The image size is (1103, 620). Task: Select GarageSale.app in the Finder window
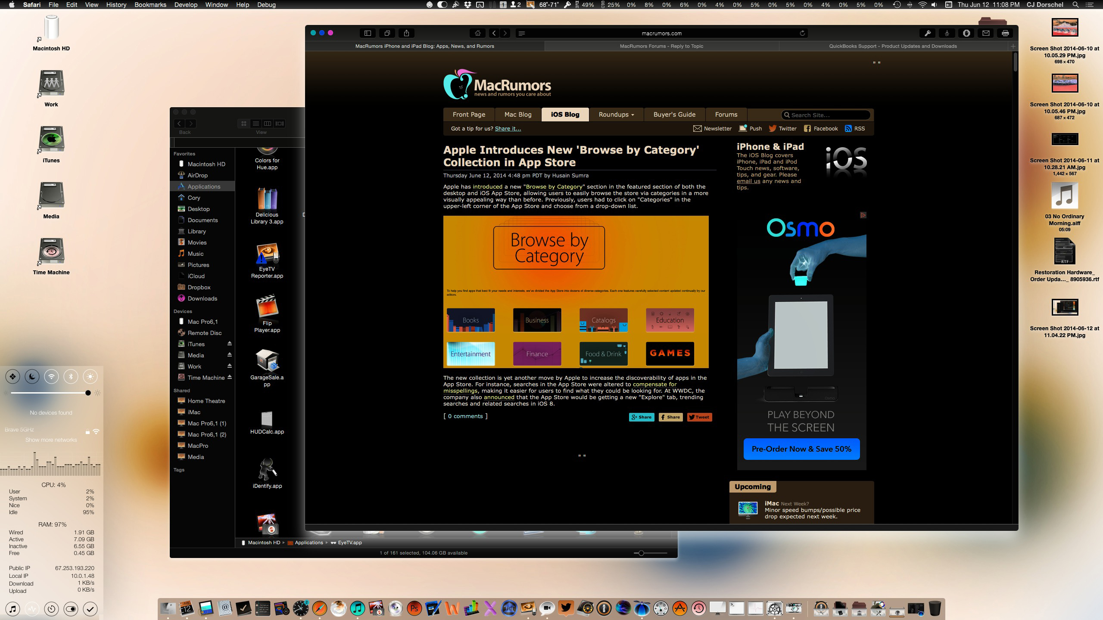click(267, 360)
